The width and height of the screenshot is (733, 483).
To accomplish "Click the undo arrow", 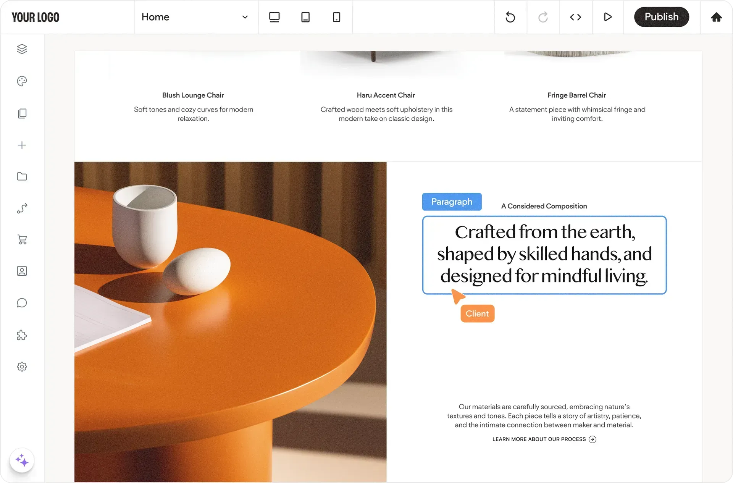I will point(510,17).
